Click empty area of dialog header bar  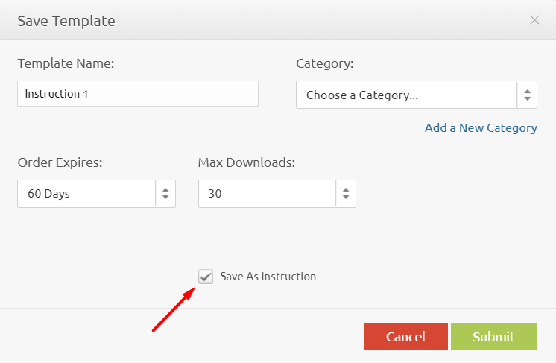[313, 20]
